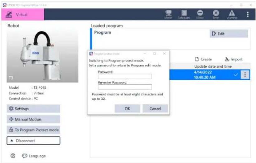Click the EStop status icon
Viewport: 256px width, 163px height.
click(200, 15)
